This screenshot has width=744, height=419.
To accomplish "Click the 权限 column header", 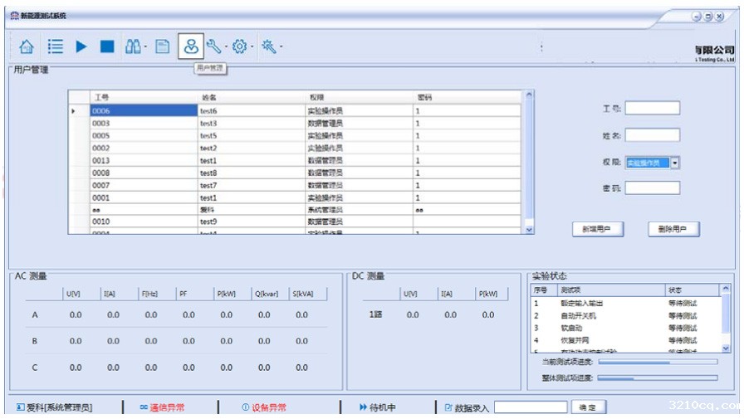I will [x=360, y=97].
